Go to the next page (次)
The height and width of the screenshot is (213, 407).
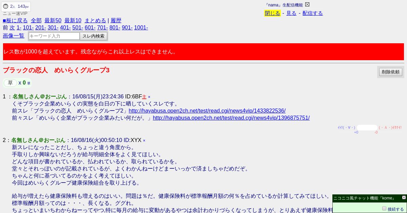(x=12, y=28)
